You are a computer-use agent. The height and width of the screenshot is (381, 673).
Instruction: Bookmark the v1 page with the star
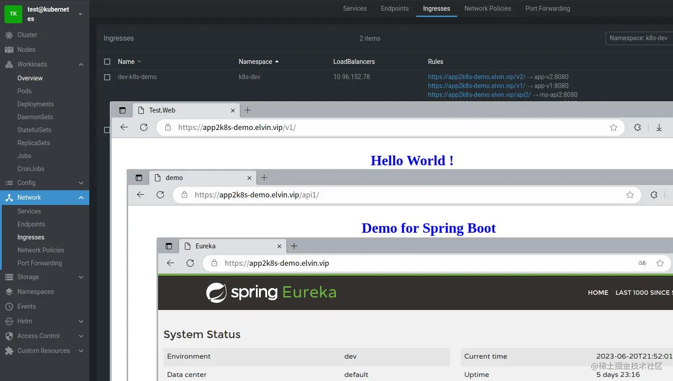click(614, 127)
